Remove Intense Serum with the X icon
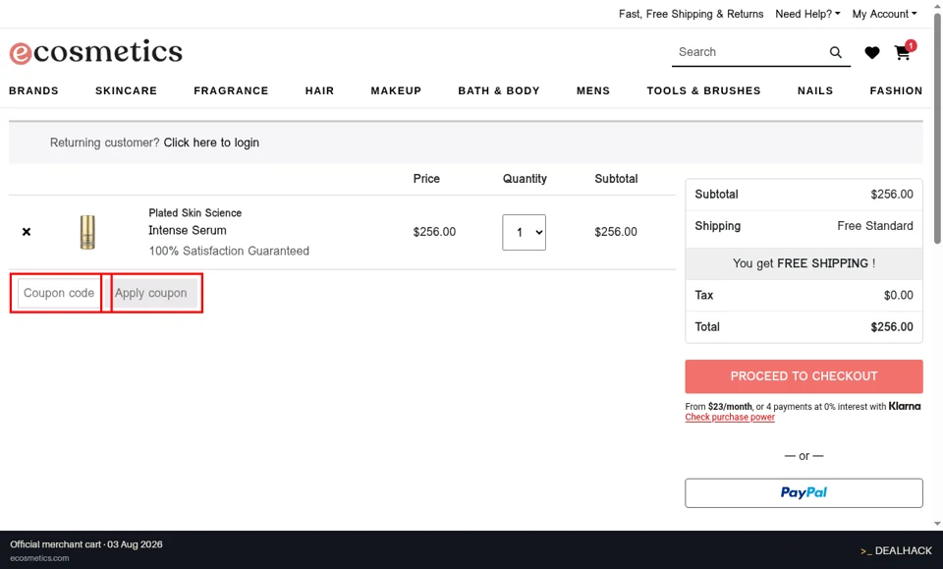This screenshot has height=569, width=943. pos(27,232)
